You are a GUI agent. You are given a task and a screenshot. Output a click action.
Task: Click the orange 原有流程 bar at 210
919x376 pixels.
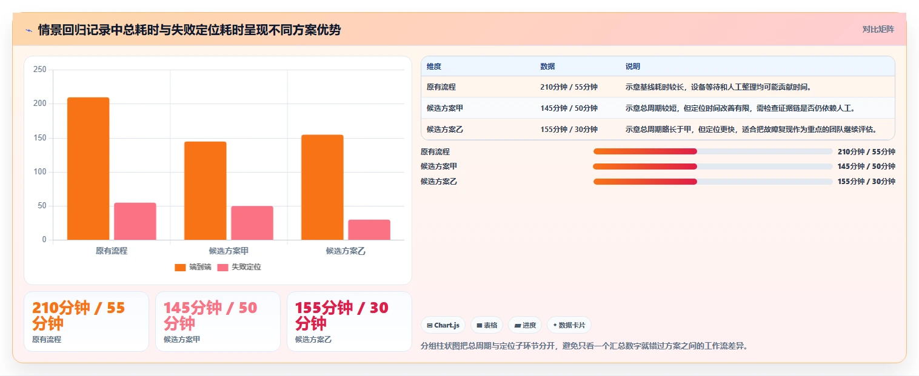click(x=89, y=168)
